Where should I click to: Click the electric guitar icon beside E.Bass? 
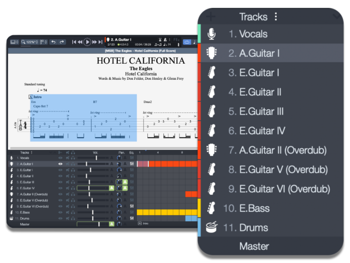click(212, 208)
